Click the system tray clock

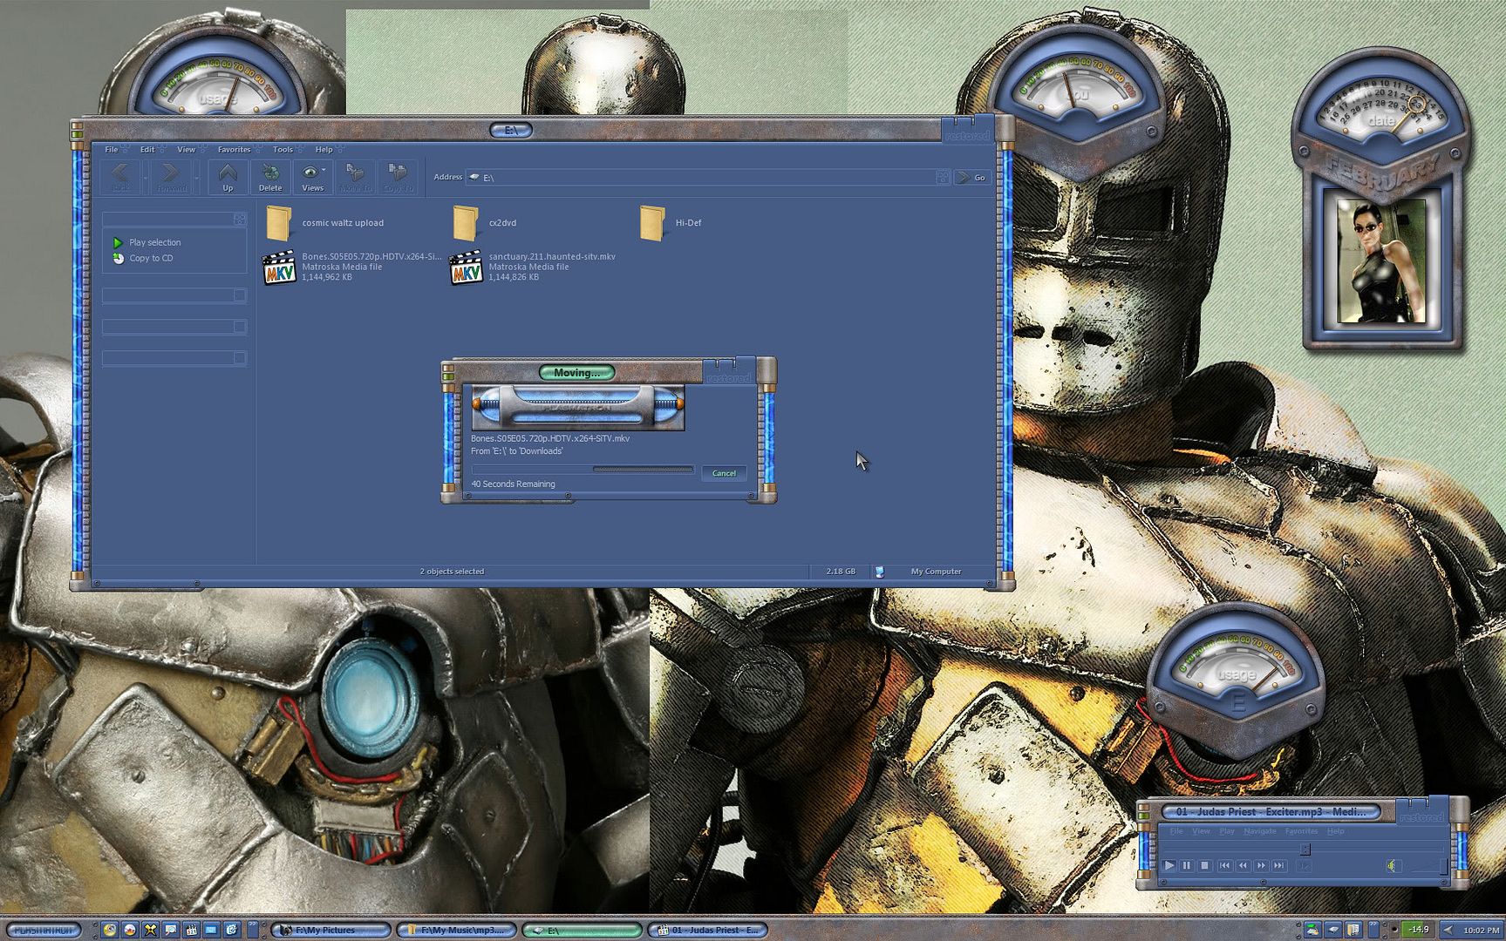[1481, 930]
